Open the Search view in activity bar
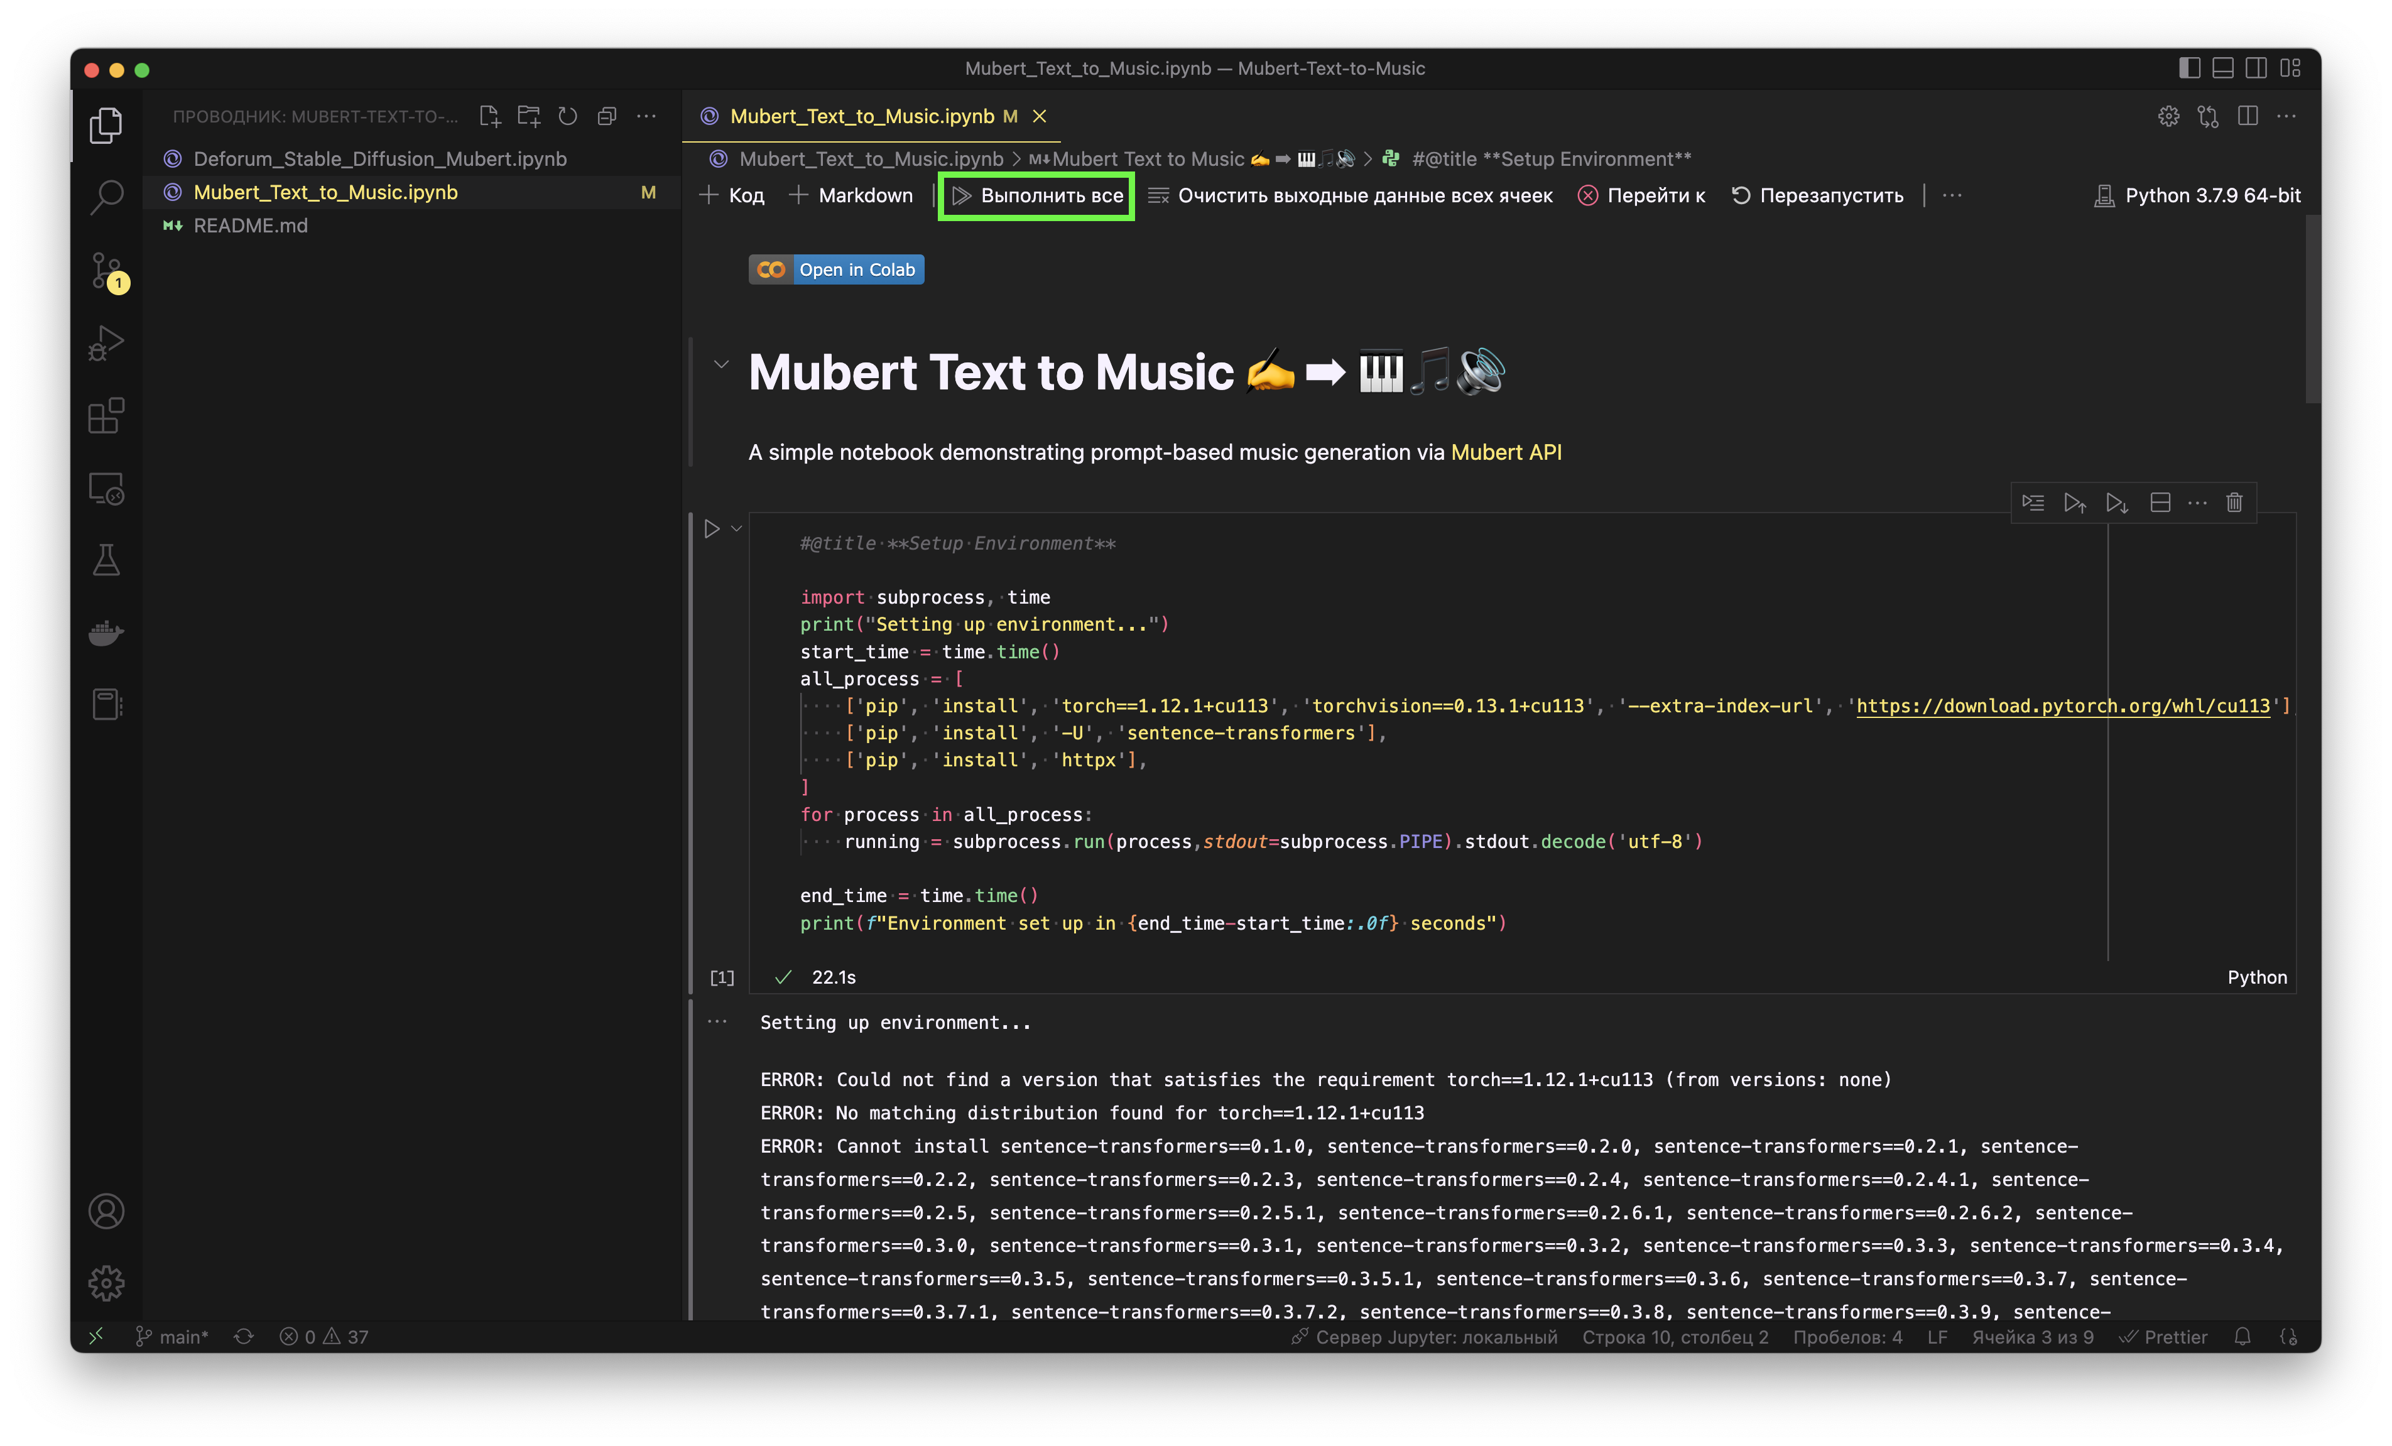Viewport: 2392px width, 1446px height. [x=106, y=197]
